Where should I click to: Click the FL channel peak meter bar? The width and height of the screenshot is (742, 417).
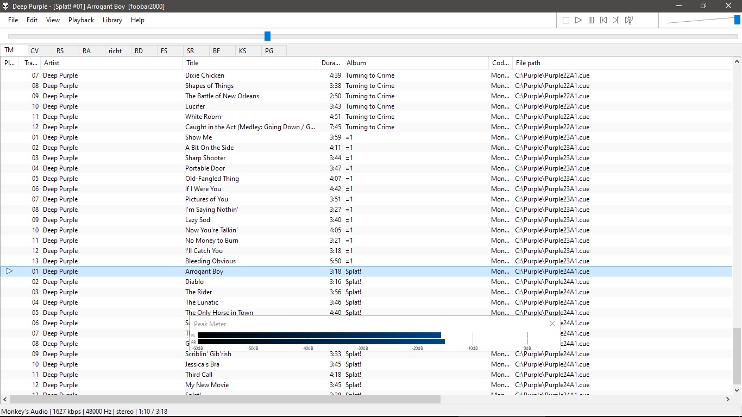point(319,336)
